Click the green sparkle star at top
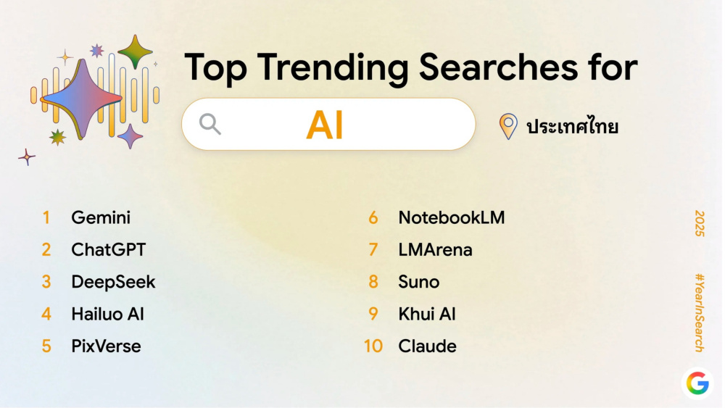The image size is (725, 408). point(135,51)
